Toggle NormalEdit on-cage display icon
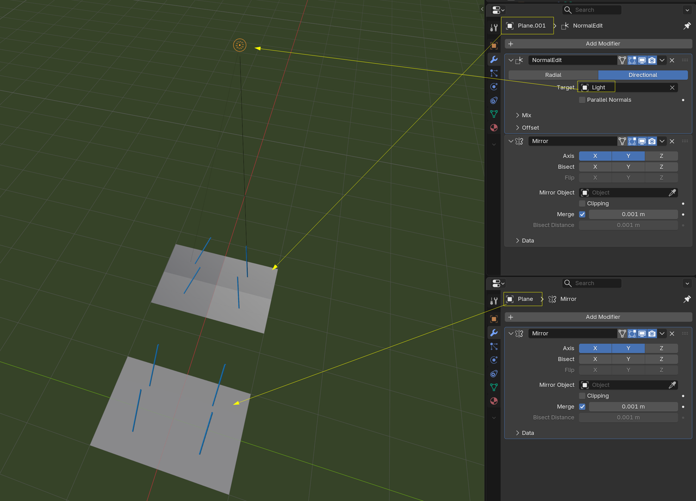This screenshot has width=696, height=501. pyautogui.click(x=622, y=60)
